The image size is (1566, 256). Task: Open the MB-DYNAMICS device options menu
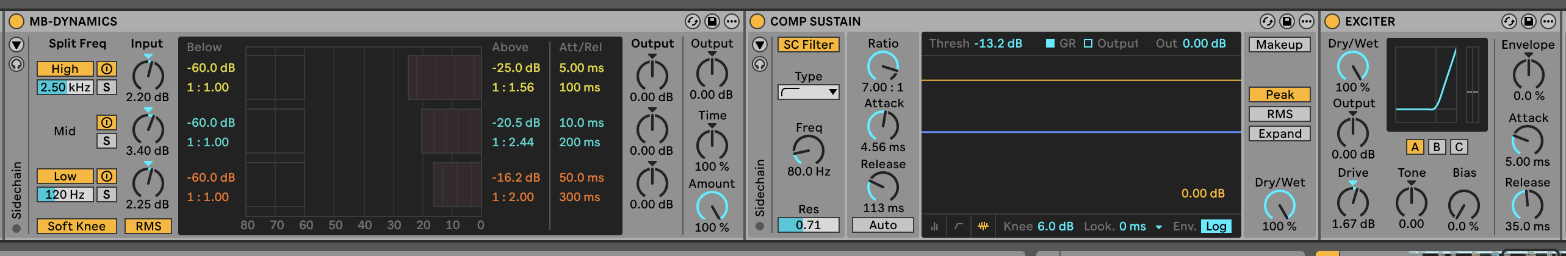(x=731, y=21)
